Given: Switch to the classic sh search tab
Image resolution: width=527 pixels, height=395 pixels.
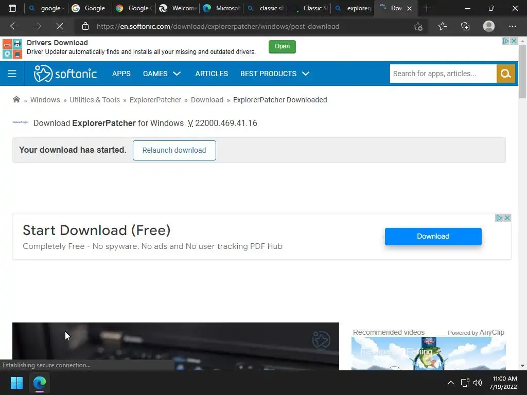Looking at the screenshot, I should tap(265, 8).
